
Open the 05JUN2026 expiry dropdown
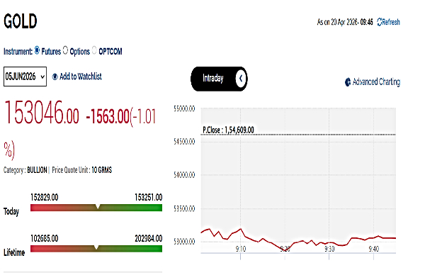point(25,77)
